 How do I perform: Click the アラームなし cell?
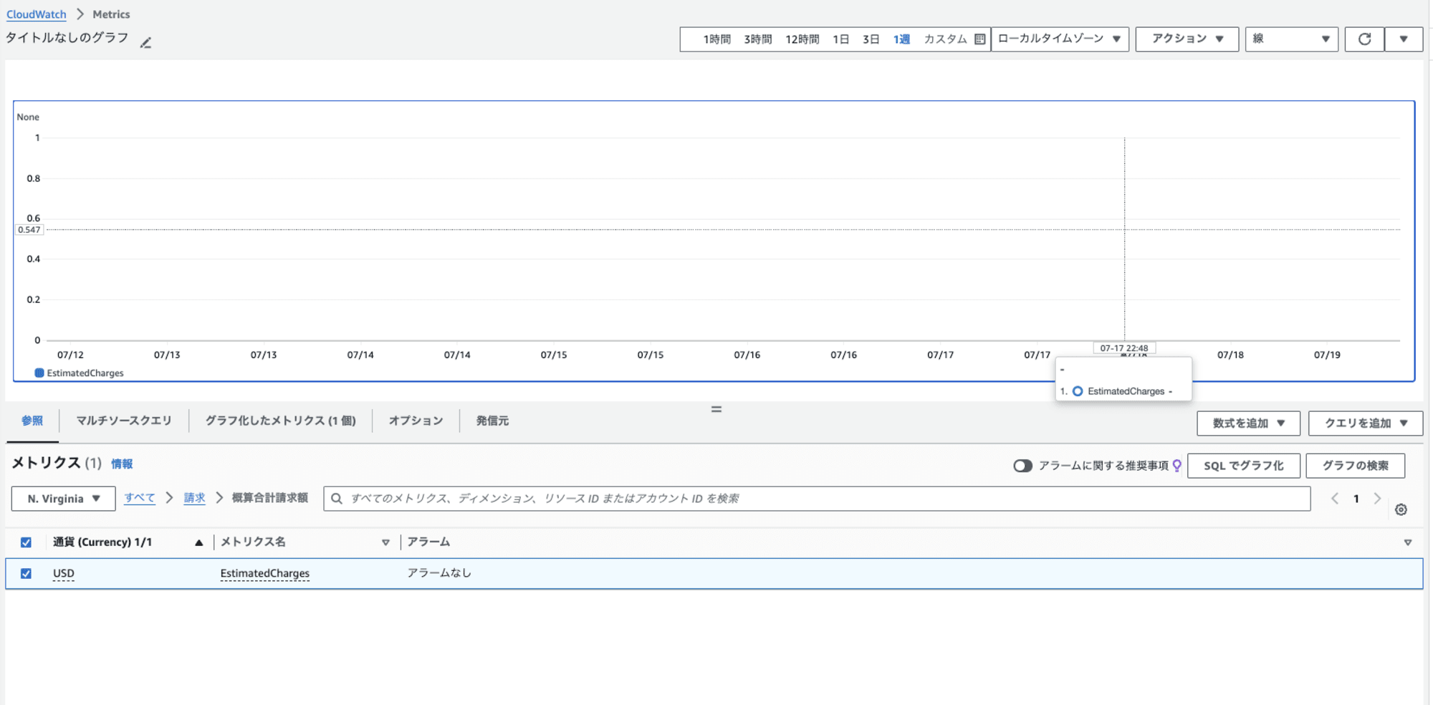tap(439, 573)
